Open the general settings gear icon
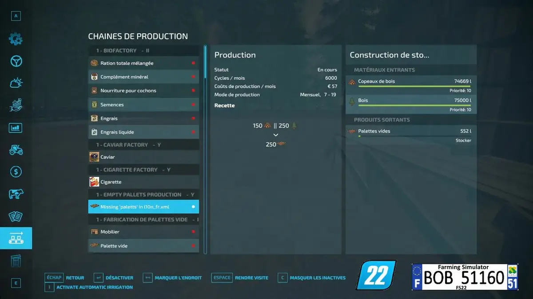 point(16,39)
